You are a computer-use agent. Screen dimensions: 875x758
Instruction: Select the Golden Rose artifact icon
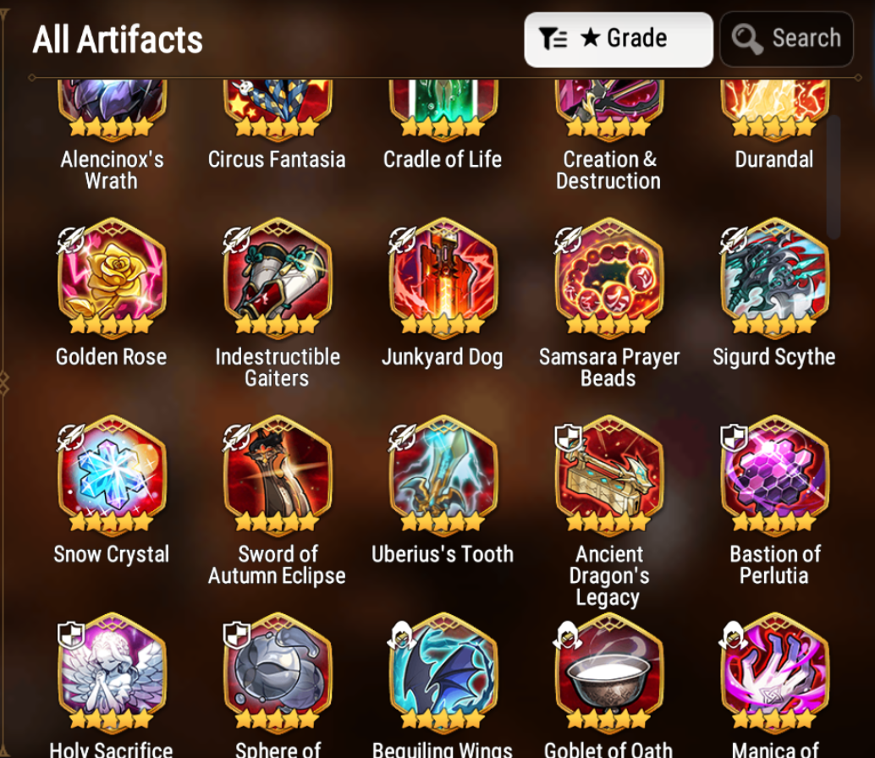111,277
